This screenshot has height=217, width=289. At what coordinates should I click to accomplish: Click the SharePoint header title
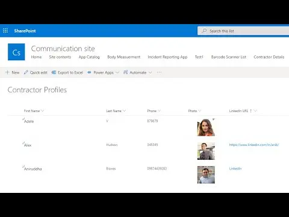(25, 31)
